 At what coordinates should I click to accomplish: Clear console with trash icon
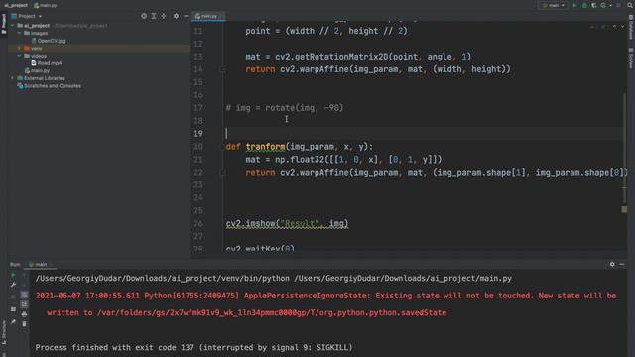tap(24, 324)
